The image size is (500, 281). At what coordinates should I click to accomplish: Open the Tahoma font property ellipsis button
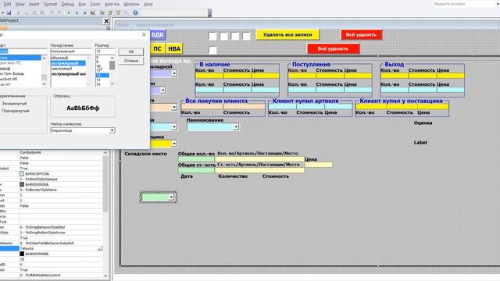99,248
